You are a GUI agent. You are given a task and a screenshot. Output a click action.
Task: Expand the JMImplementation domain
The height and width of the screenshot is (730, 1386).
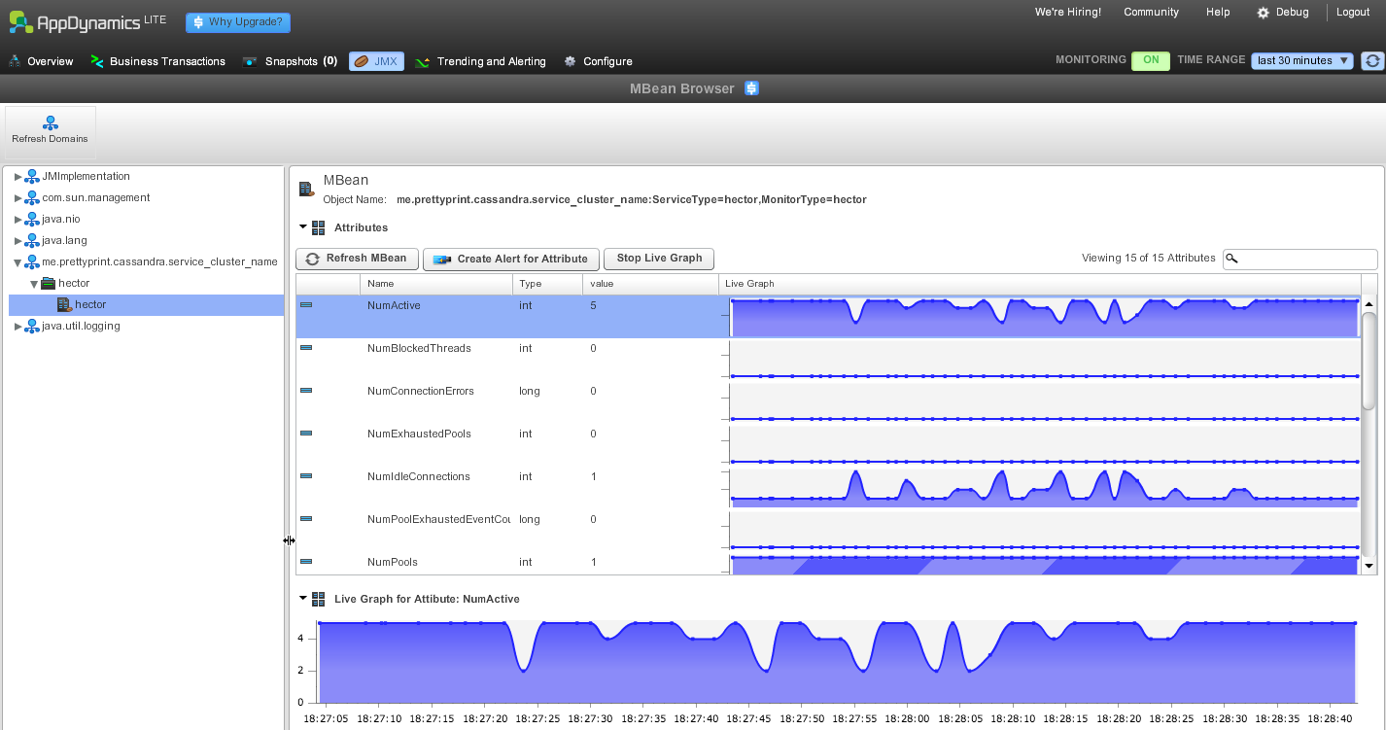(17, 177)
